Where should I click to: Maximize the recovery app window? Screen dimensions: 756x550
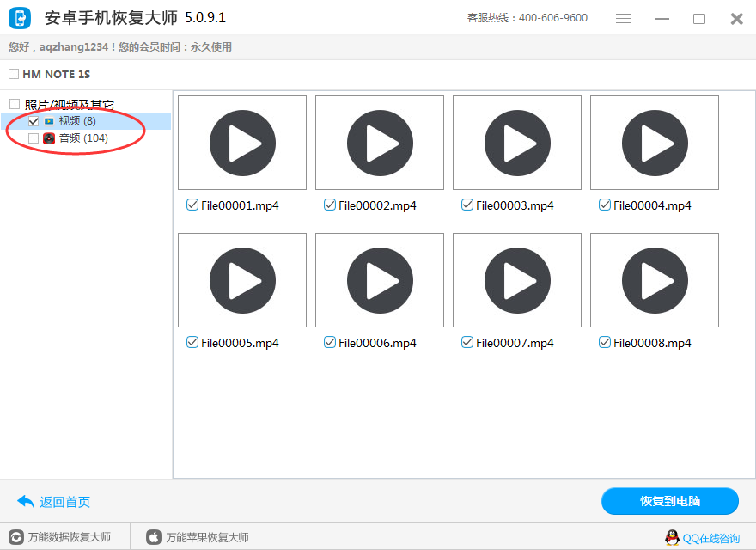coord(699,19)
